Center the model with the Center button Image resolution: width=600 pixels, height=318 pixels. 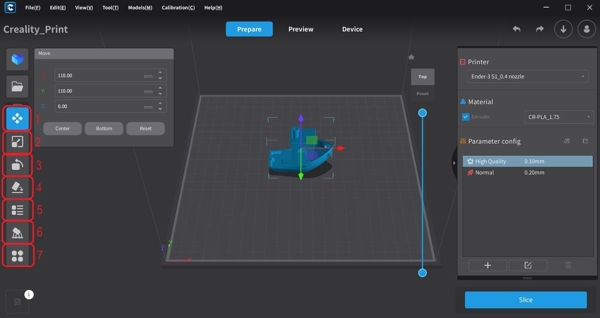(x=62, y=128)
